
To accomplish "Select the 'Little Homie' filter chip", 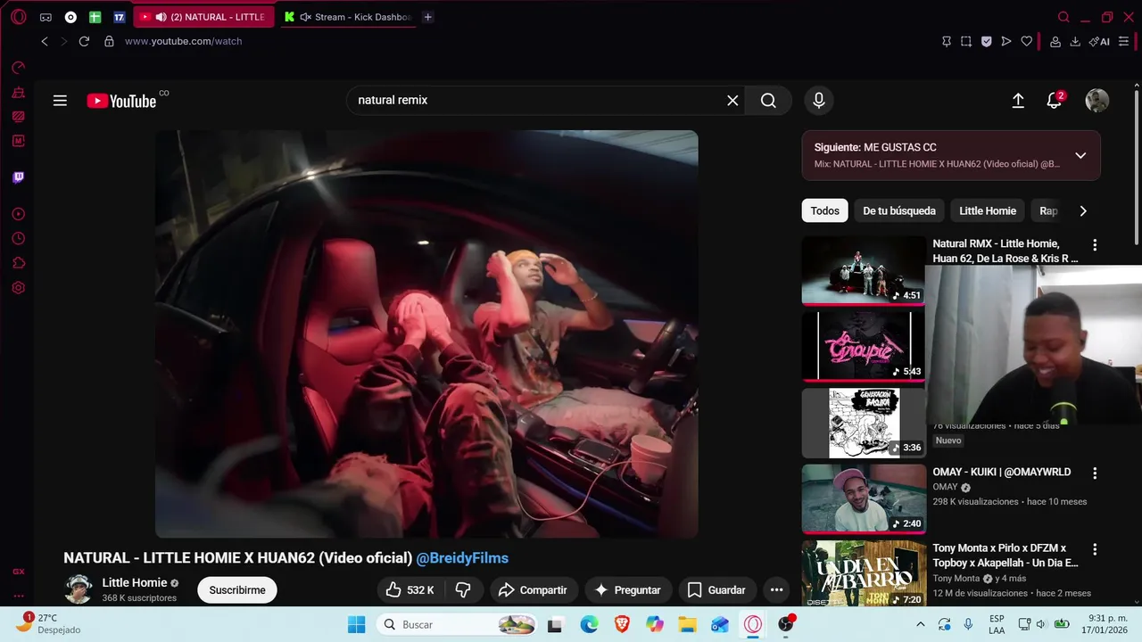I will [x=988, y=211].
